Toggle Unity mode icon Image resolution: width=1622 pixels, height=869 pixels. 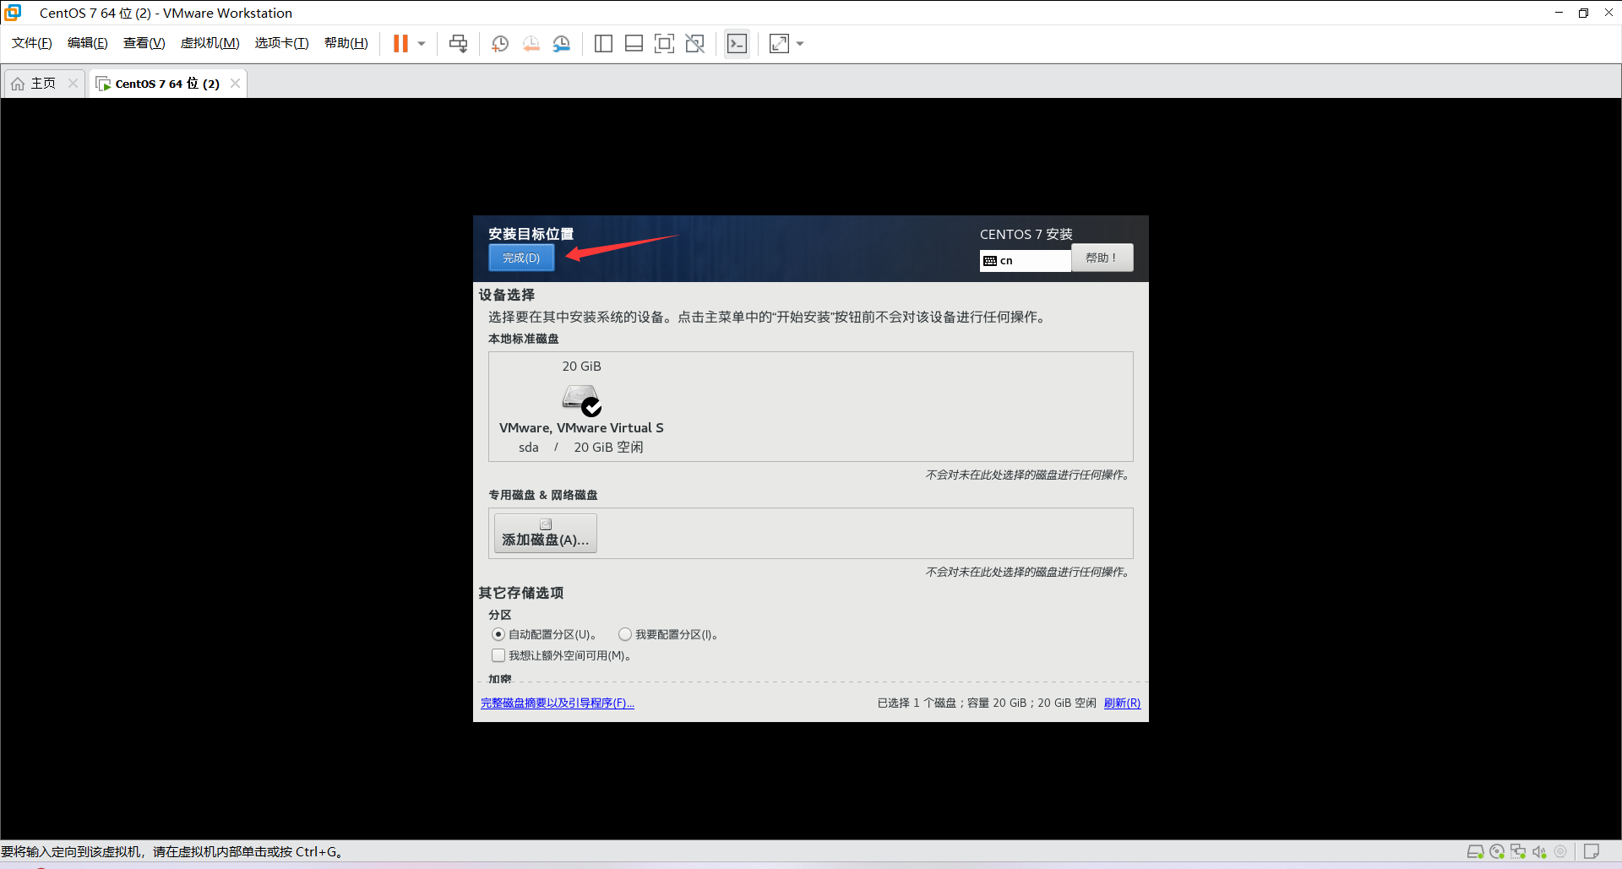coord(694,43)
